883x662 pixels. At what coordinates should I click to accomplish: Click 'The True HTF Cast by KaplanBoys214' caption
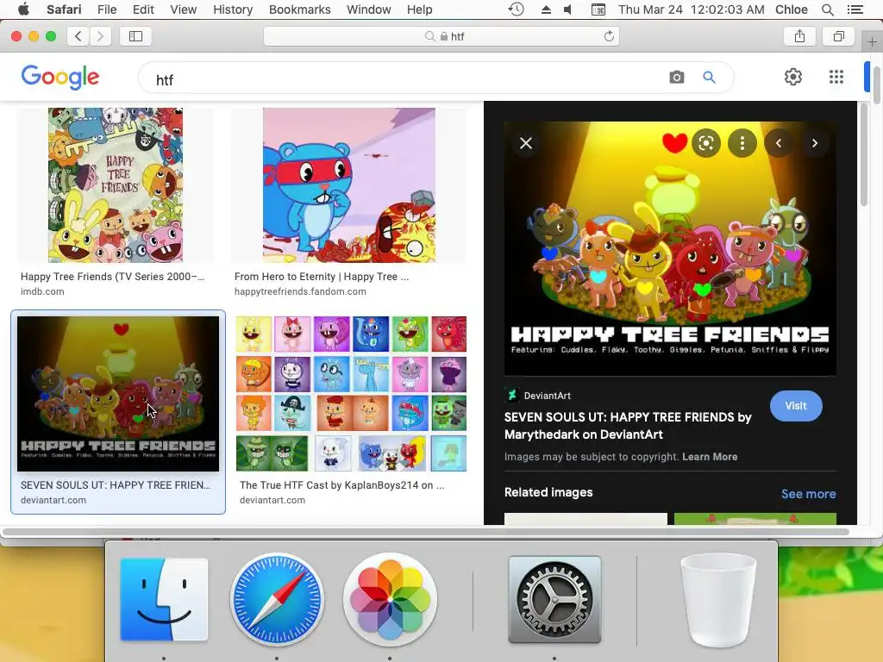[341, 485]
